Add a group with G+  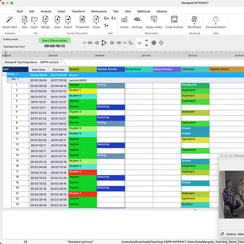click(x=106, y=18)
